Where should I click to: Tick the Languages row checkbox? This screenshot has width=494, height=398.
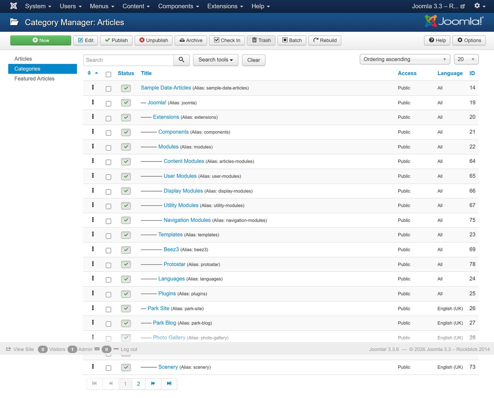click(108, 280)
